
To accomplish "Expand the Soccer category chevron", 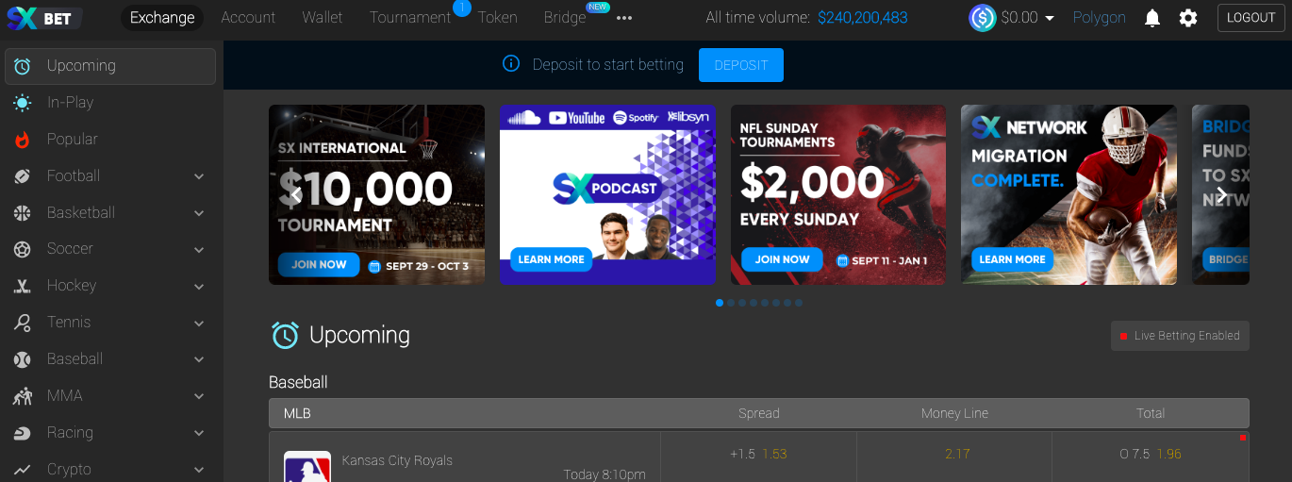I will pos(199,250).
